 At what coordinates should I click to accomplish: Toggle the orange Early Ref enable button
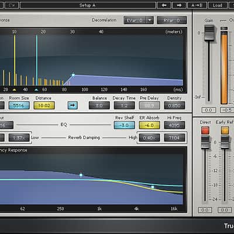pyautogui.click(x=225, y=130)
